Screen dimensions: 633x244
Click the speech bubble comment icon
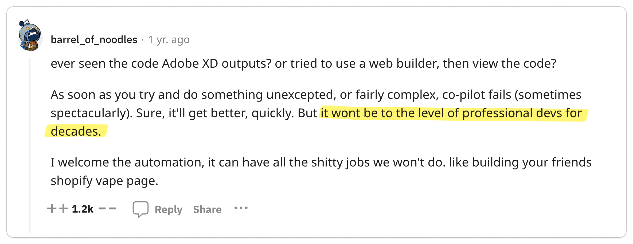(x=140, y=209)
